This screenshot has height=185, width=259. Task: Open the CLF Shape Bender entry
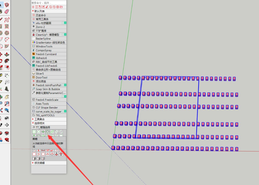click(49, 108)
